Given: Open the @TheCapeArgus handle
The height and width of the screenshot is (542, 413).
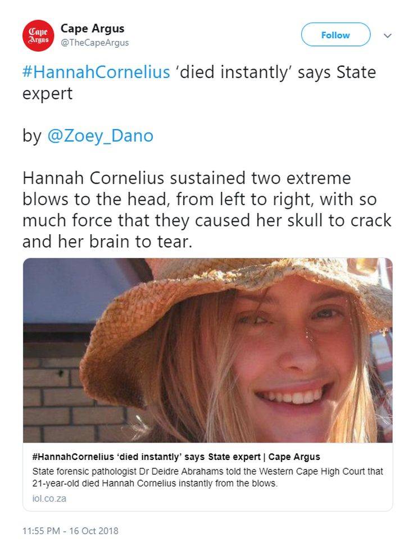Looking at the screenshot, I should (95, 43).
